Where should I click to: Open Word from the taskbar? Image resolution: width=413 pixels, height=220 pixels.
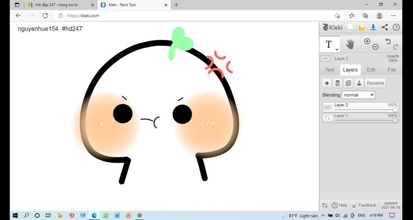pos(117,216)
